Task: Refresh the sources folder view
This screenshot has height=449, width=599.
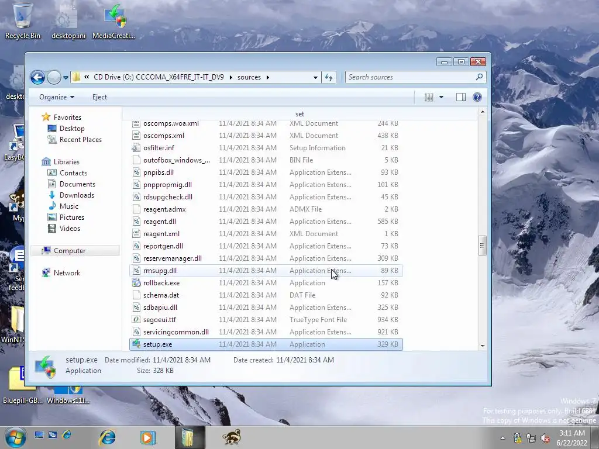Action: point(329,77)
